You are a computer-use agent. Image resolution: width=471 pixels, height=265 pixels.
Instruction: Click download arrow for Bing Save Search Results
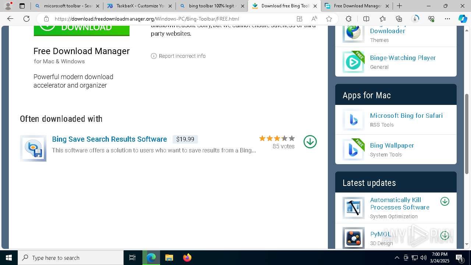[310, 142]
